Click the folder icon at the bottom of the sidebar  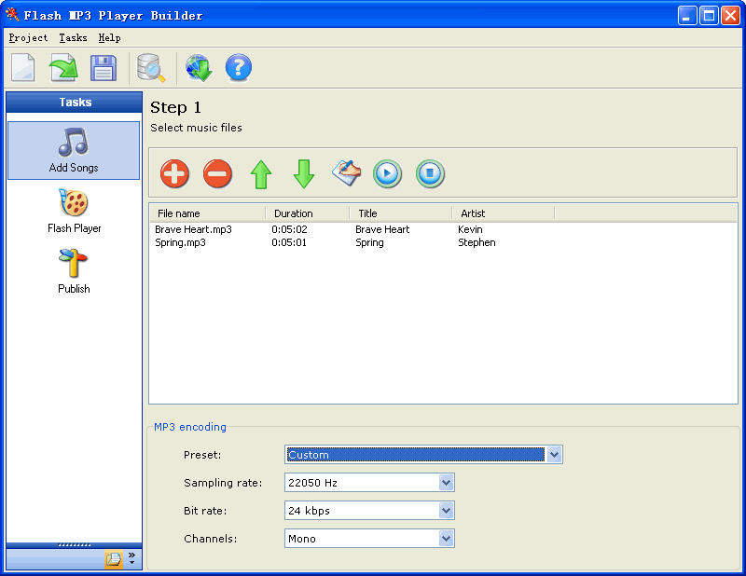(114, 558)
